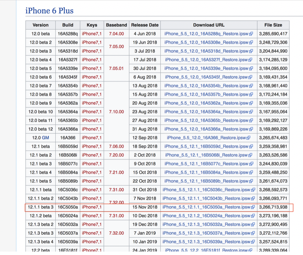Click the Release Date column header

pos(145,25)
